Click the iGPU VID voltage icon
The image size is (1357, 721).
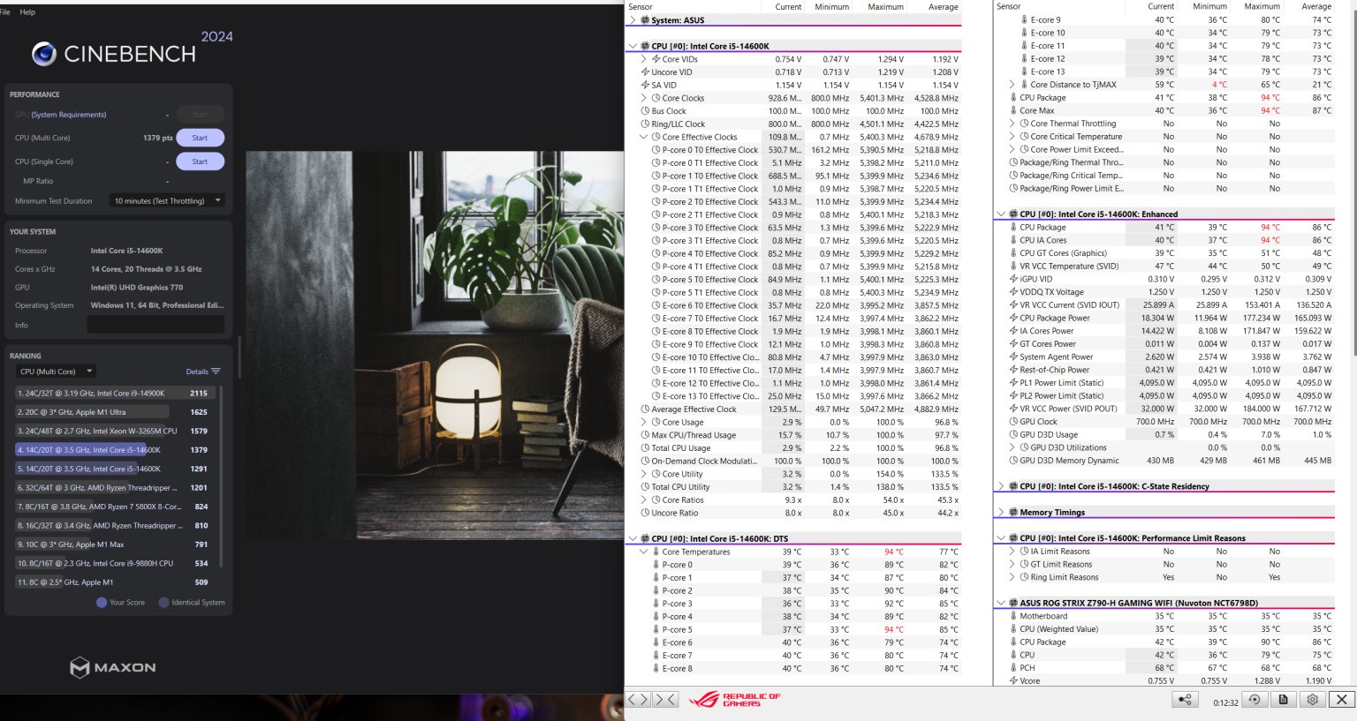(1013, 279)
